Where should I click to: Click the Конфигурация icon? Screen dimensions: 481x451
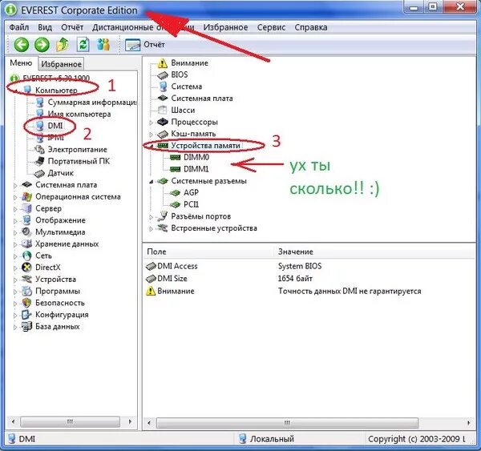click(x=26, y=314)
